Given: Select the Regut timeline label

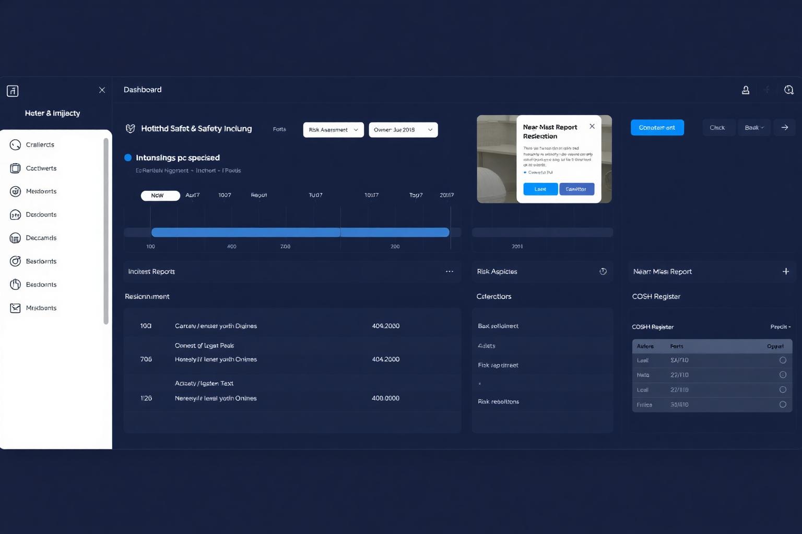Looking at the screenshot, I should click(259, 195).
